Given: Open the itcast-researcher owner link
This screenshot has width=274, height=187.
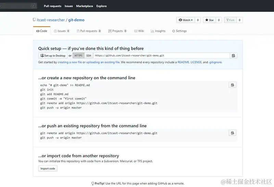Looking at the screenshot, I should pyautogui.click(x=51, y=20).
